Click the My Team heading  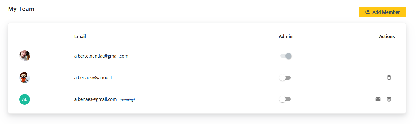click(x=21, y=9)
